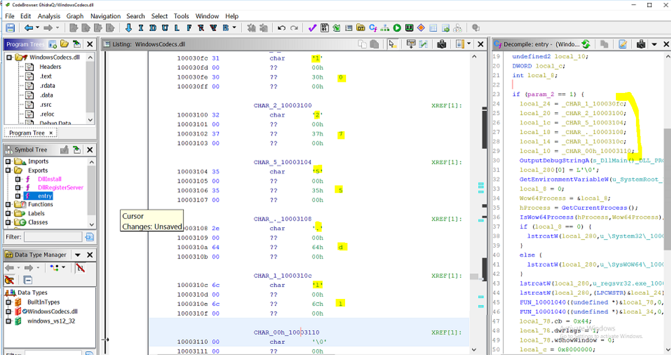Go to next non-function (crossed F) icon
This screenshot has height=355, width=671.
click(201, 28)
